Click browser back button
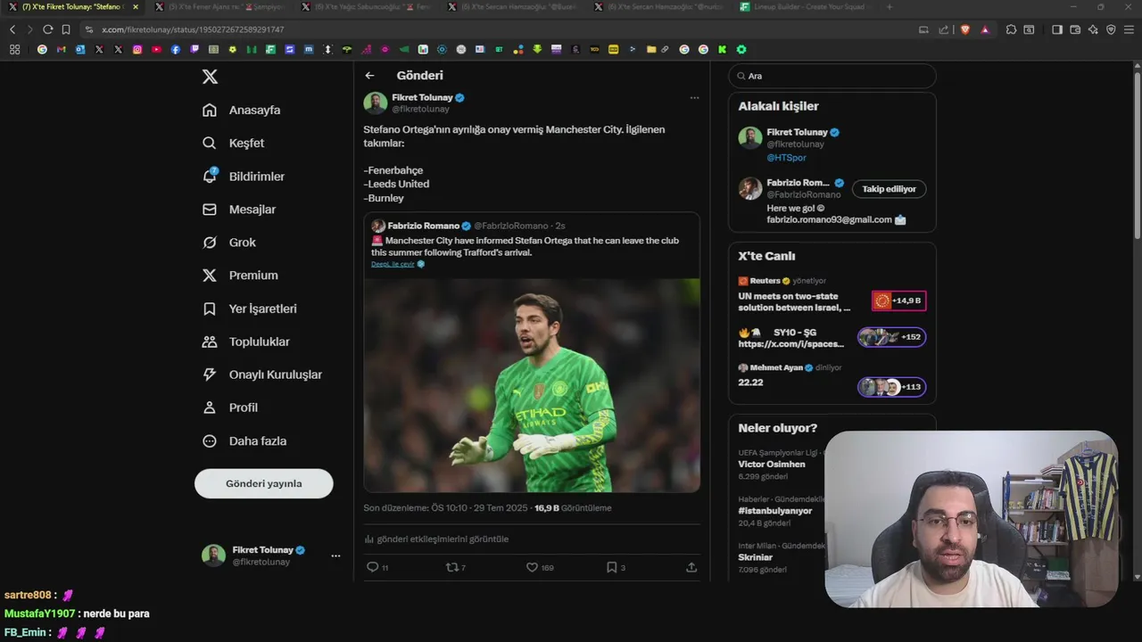The image size is (1142, 642). (x=12, y=29)
